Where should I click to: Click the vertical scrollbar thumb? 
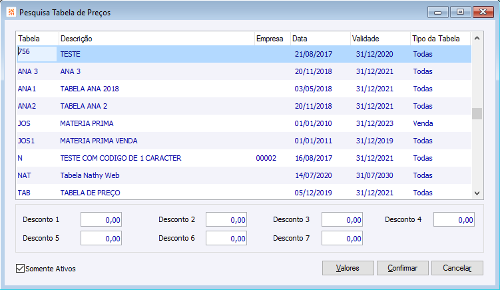pyautogui.click(x=477, y=113)
